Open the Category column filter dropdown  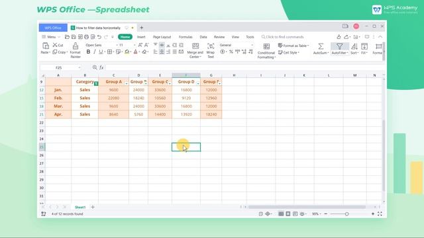96,84
